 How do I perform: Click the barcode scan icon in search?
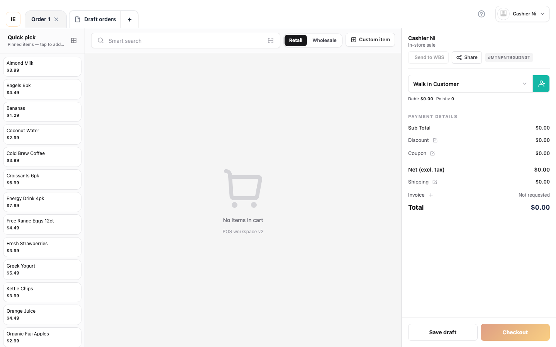click(x=271, y=40)
